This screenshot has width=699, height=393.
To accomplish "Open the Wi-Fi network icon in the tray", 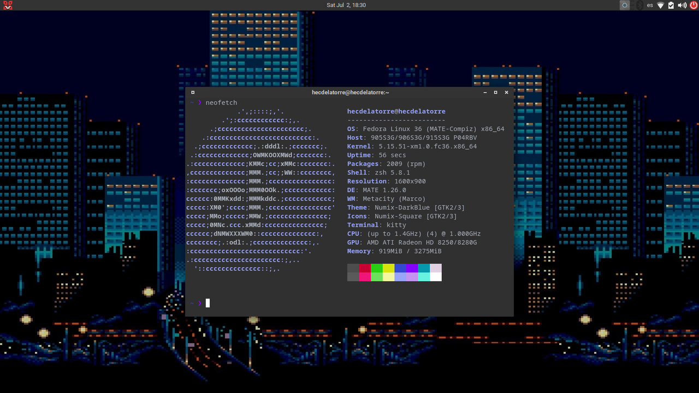I will pyautogui.click(x=660, y=5).
